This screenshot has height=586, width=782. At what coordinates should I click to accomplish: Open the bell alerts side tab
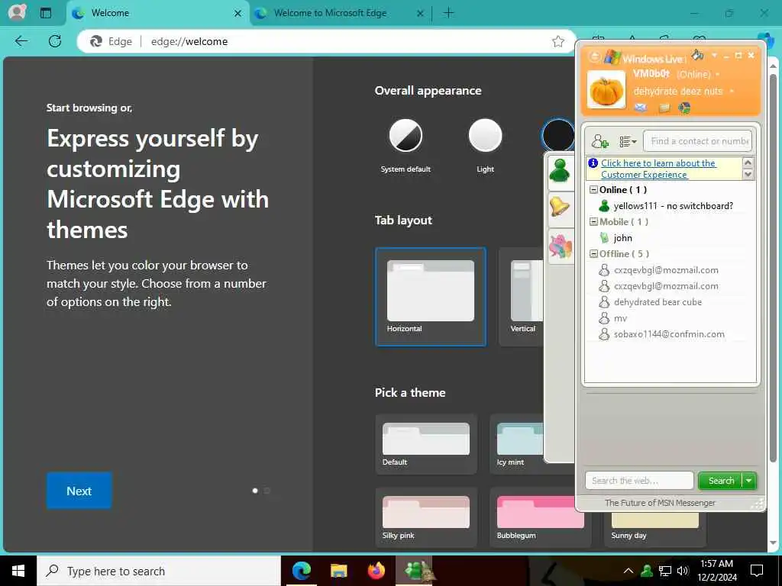560,208
